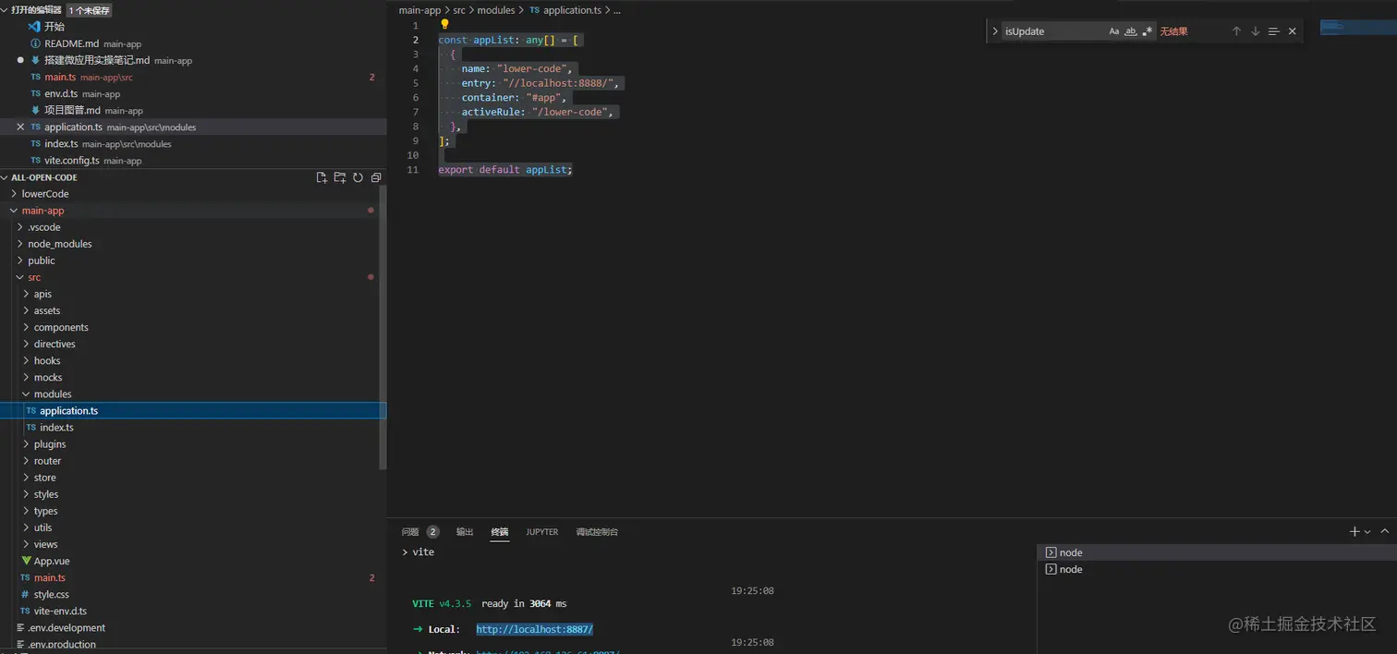Click the main-app breadcrumb segment
Screen dimensions: 1397x654
coord(419,10)
